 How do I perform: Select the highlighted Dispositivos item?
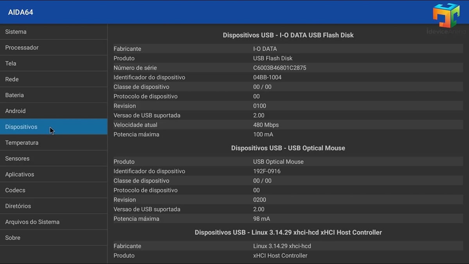click(54, 127)
